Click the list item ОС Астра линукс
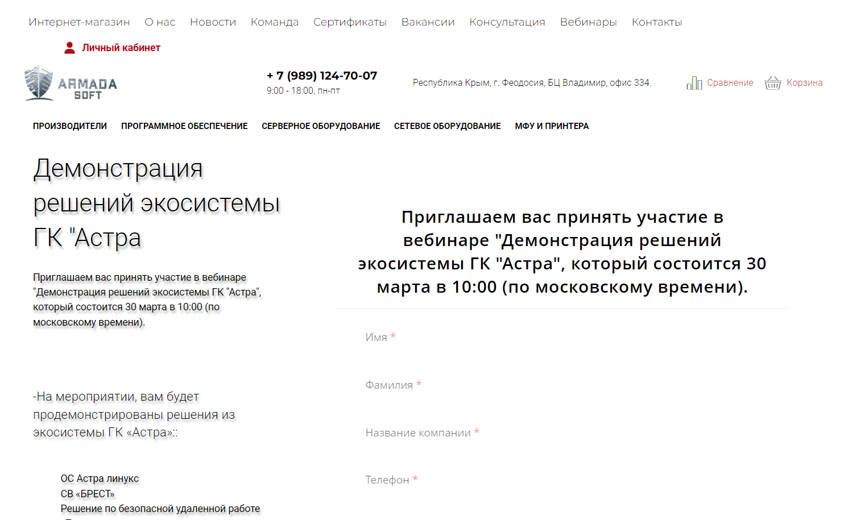 (100, 479)
